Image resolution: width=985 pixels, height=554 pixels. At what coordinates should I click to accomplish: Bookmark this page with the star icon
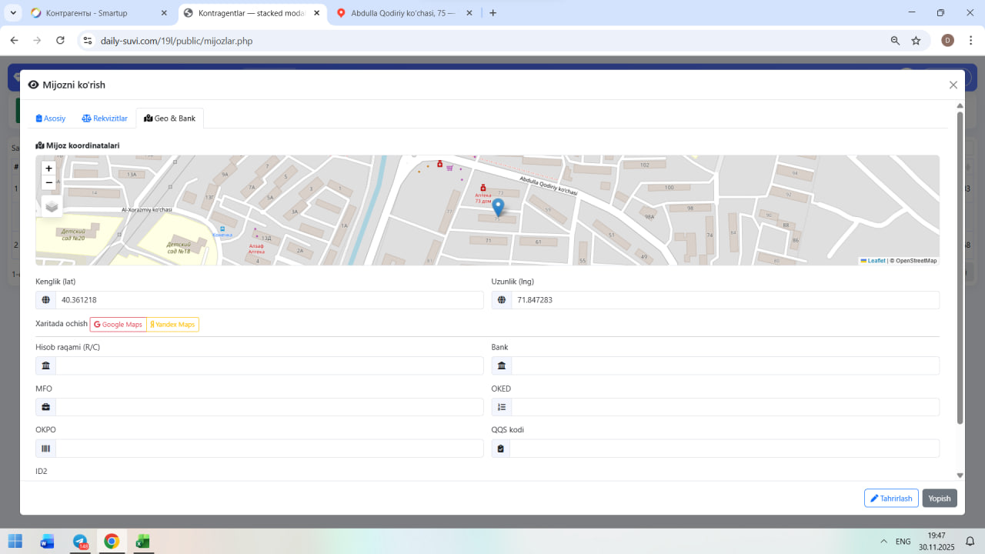916,41
